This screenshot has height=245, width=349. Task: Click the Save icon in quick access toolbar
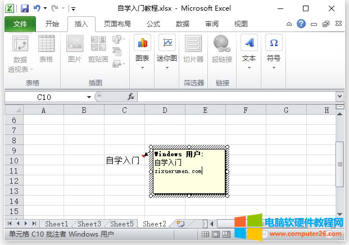pyautogui.click(x=25, y=8)
